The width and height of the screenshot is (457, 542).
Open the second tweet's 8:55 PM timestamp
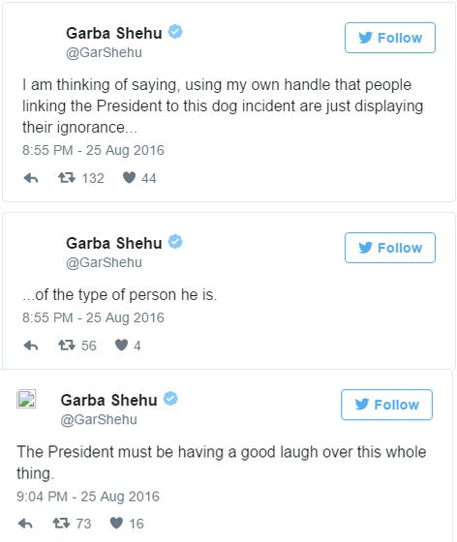(93, 317)
